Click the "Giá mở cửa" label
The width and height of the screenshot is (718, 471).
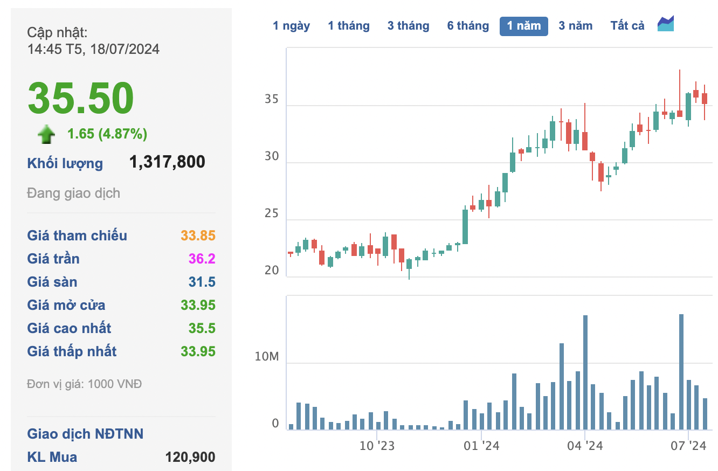pos(66,305)
